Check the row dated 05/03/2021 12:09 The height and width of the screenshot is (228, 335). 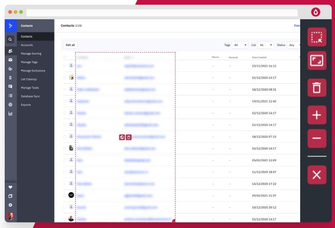64,160
